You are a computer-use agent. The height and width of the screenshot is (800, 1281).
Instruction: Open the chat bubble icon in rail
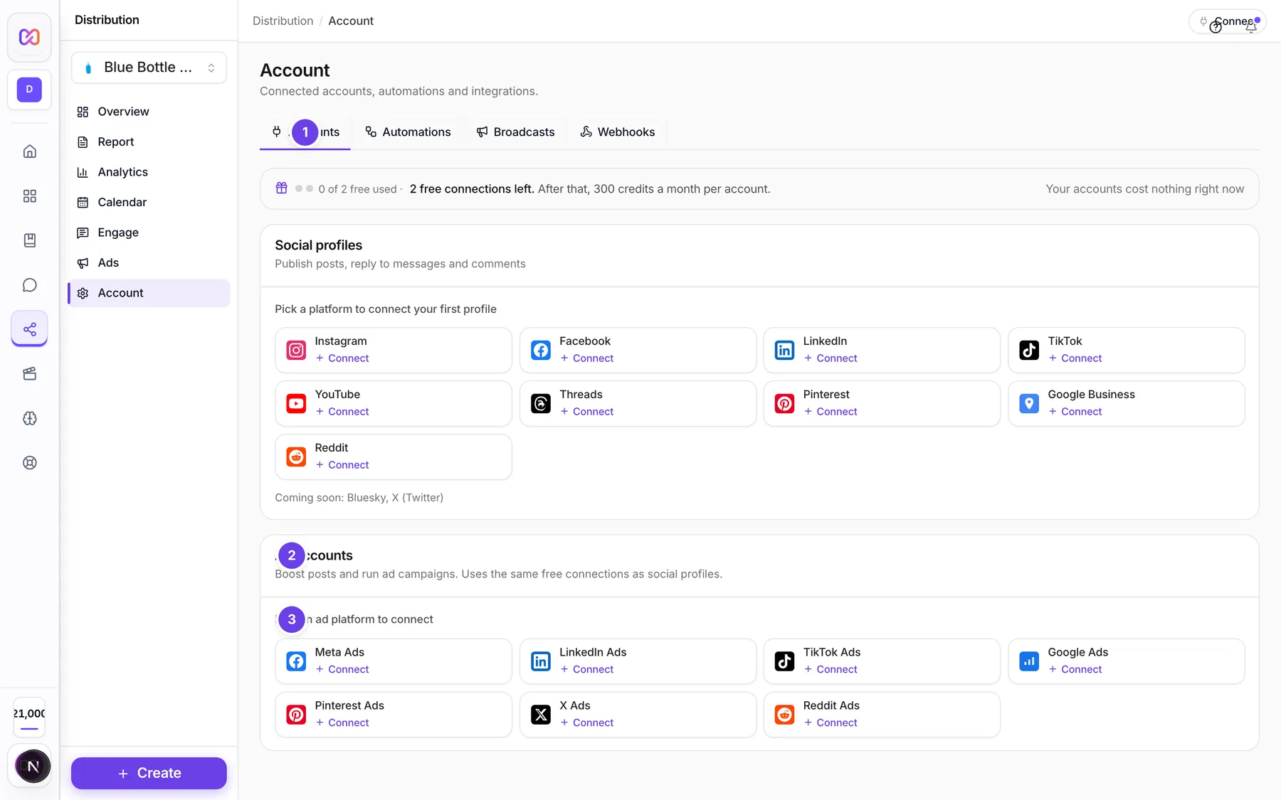point(29,285)
